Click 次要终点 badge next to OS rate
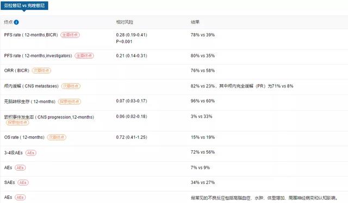This screenshot has width=348, height=203. [57, 137]
